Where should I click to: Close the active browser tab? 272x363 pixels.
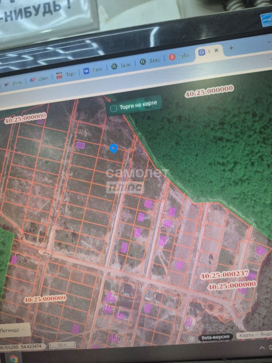216,50
